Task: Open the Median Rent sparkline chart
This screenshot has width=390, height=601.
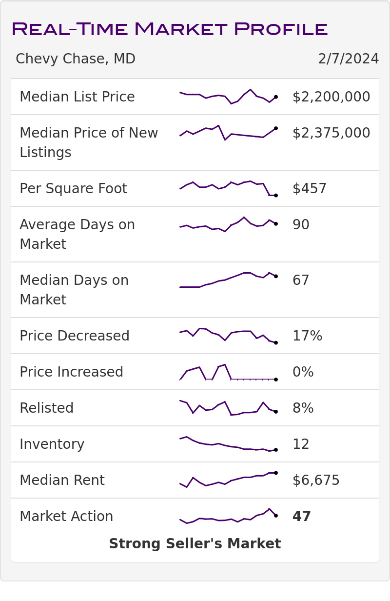Action: [x=228, y=480]
